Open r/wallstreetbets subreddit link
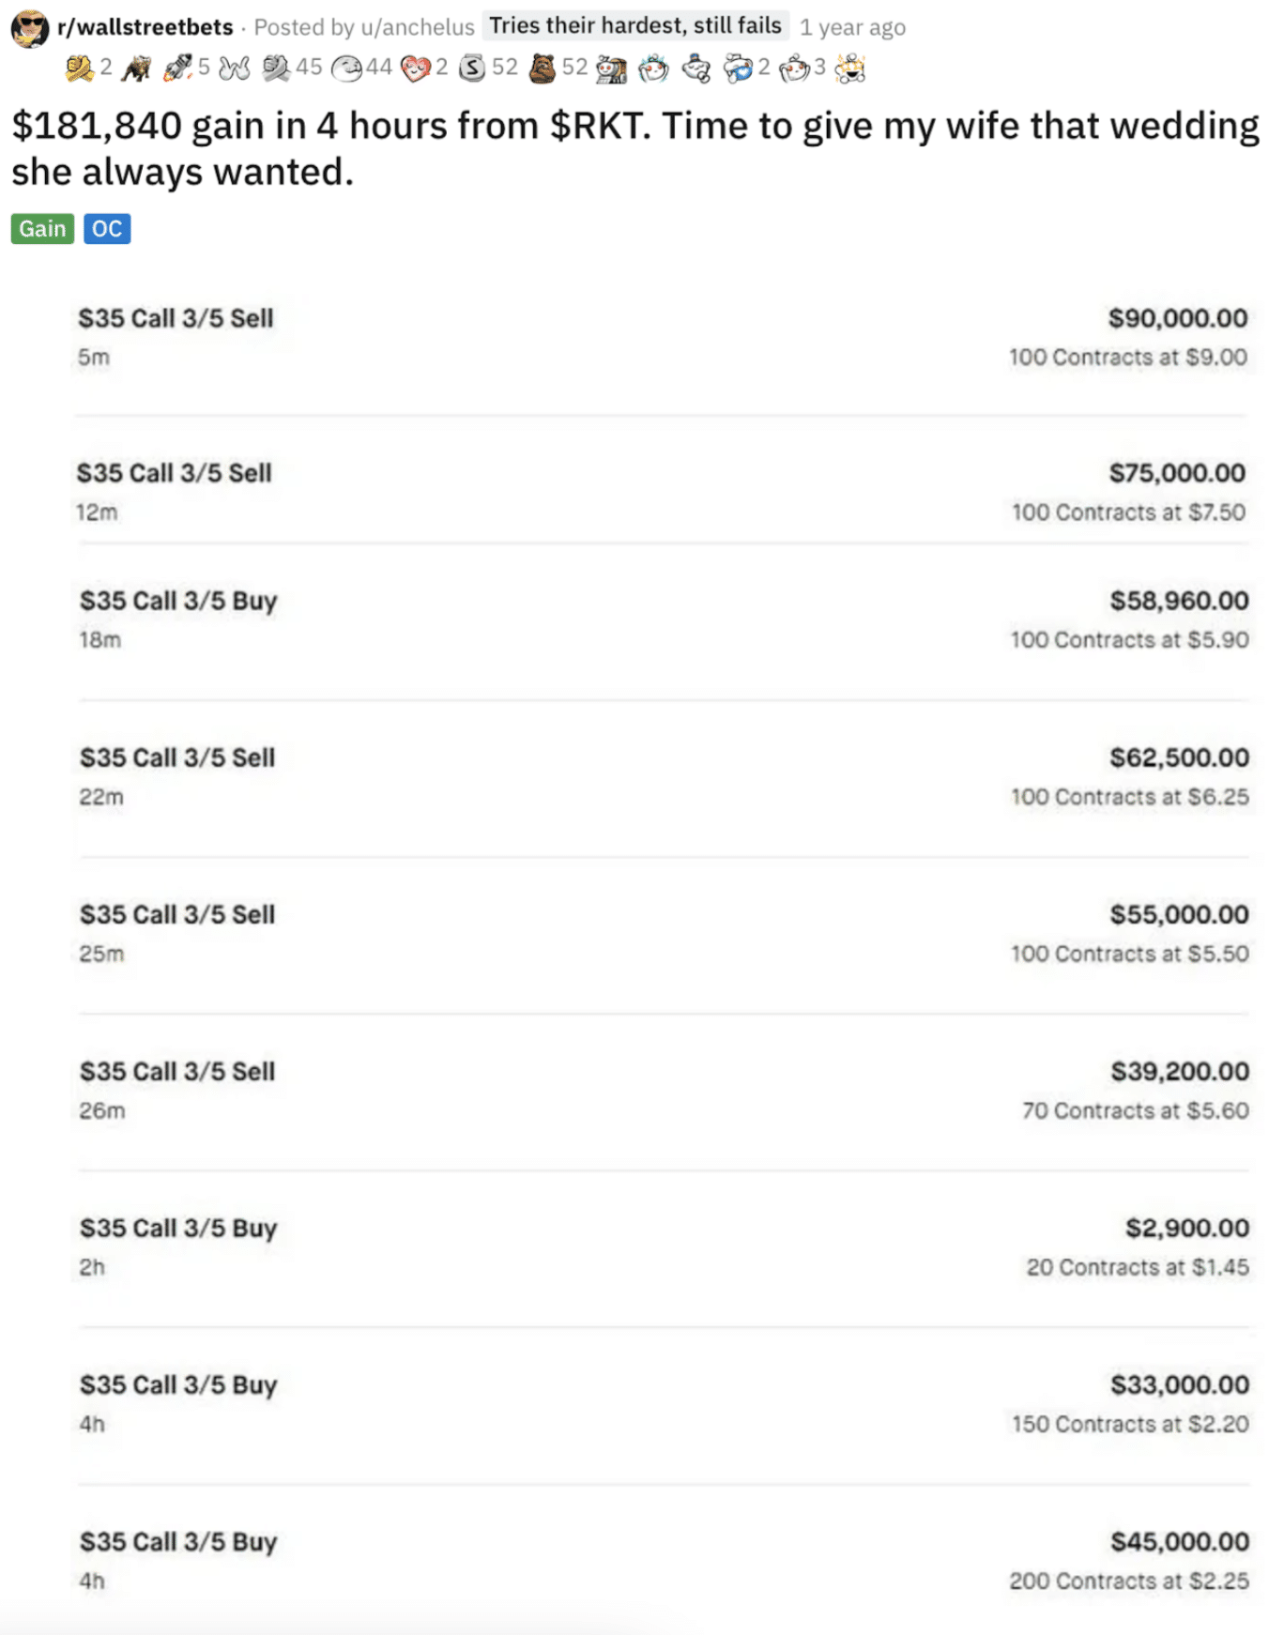This screenshot has height=1635, width=1284. point(145,27)
